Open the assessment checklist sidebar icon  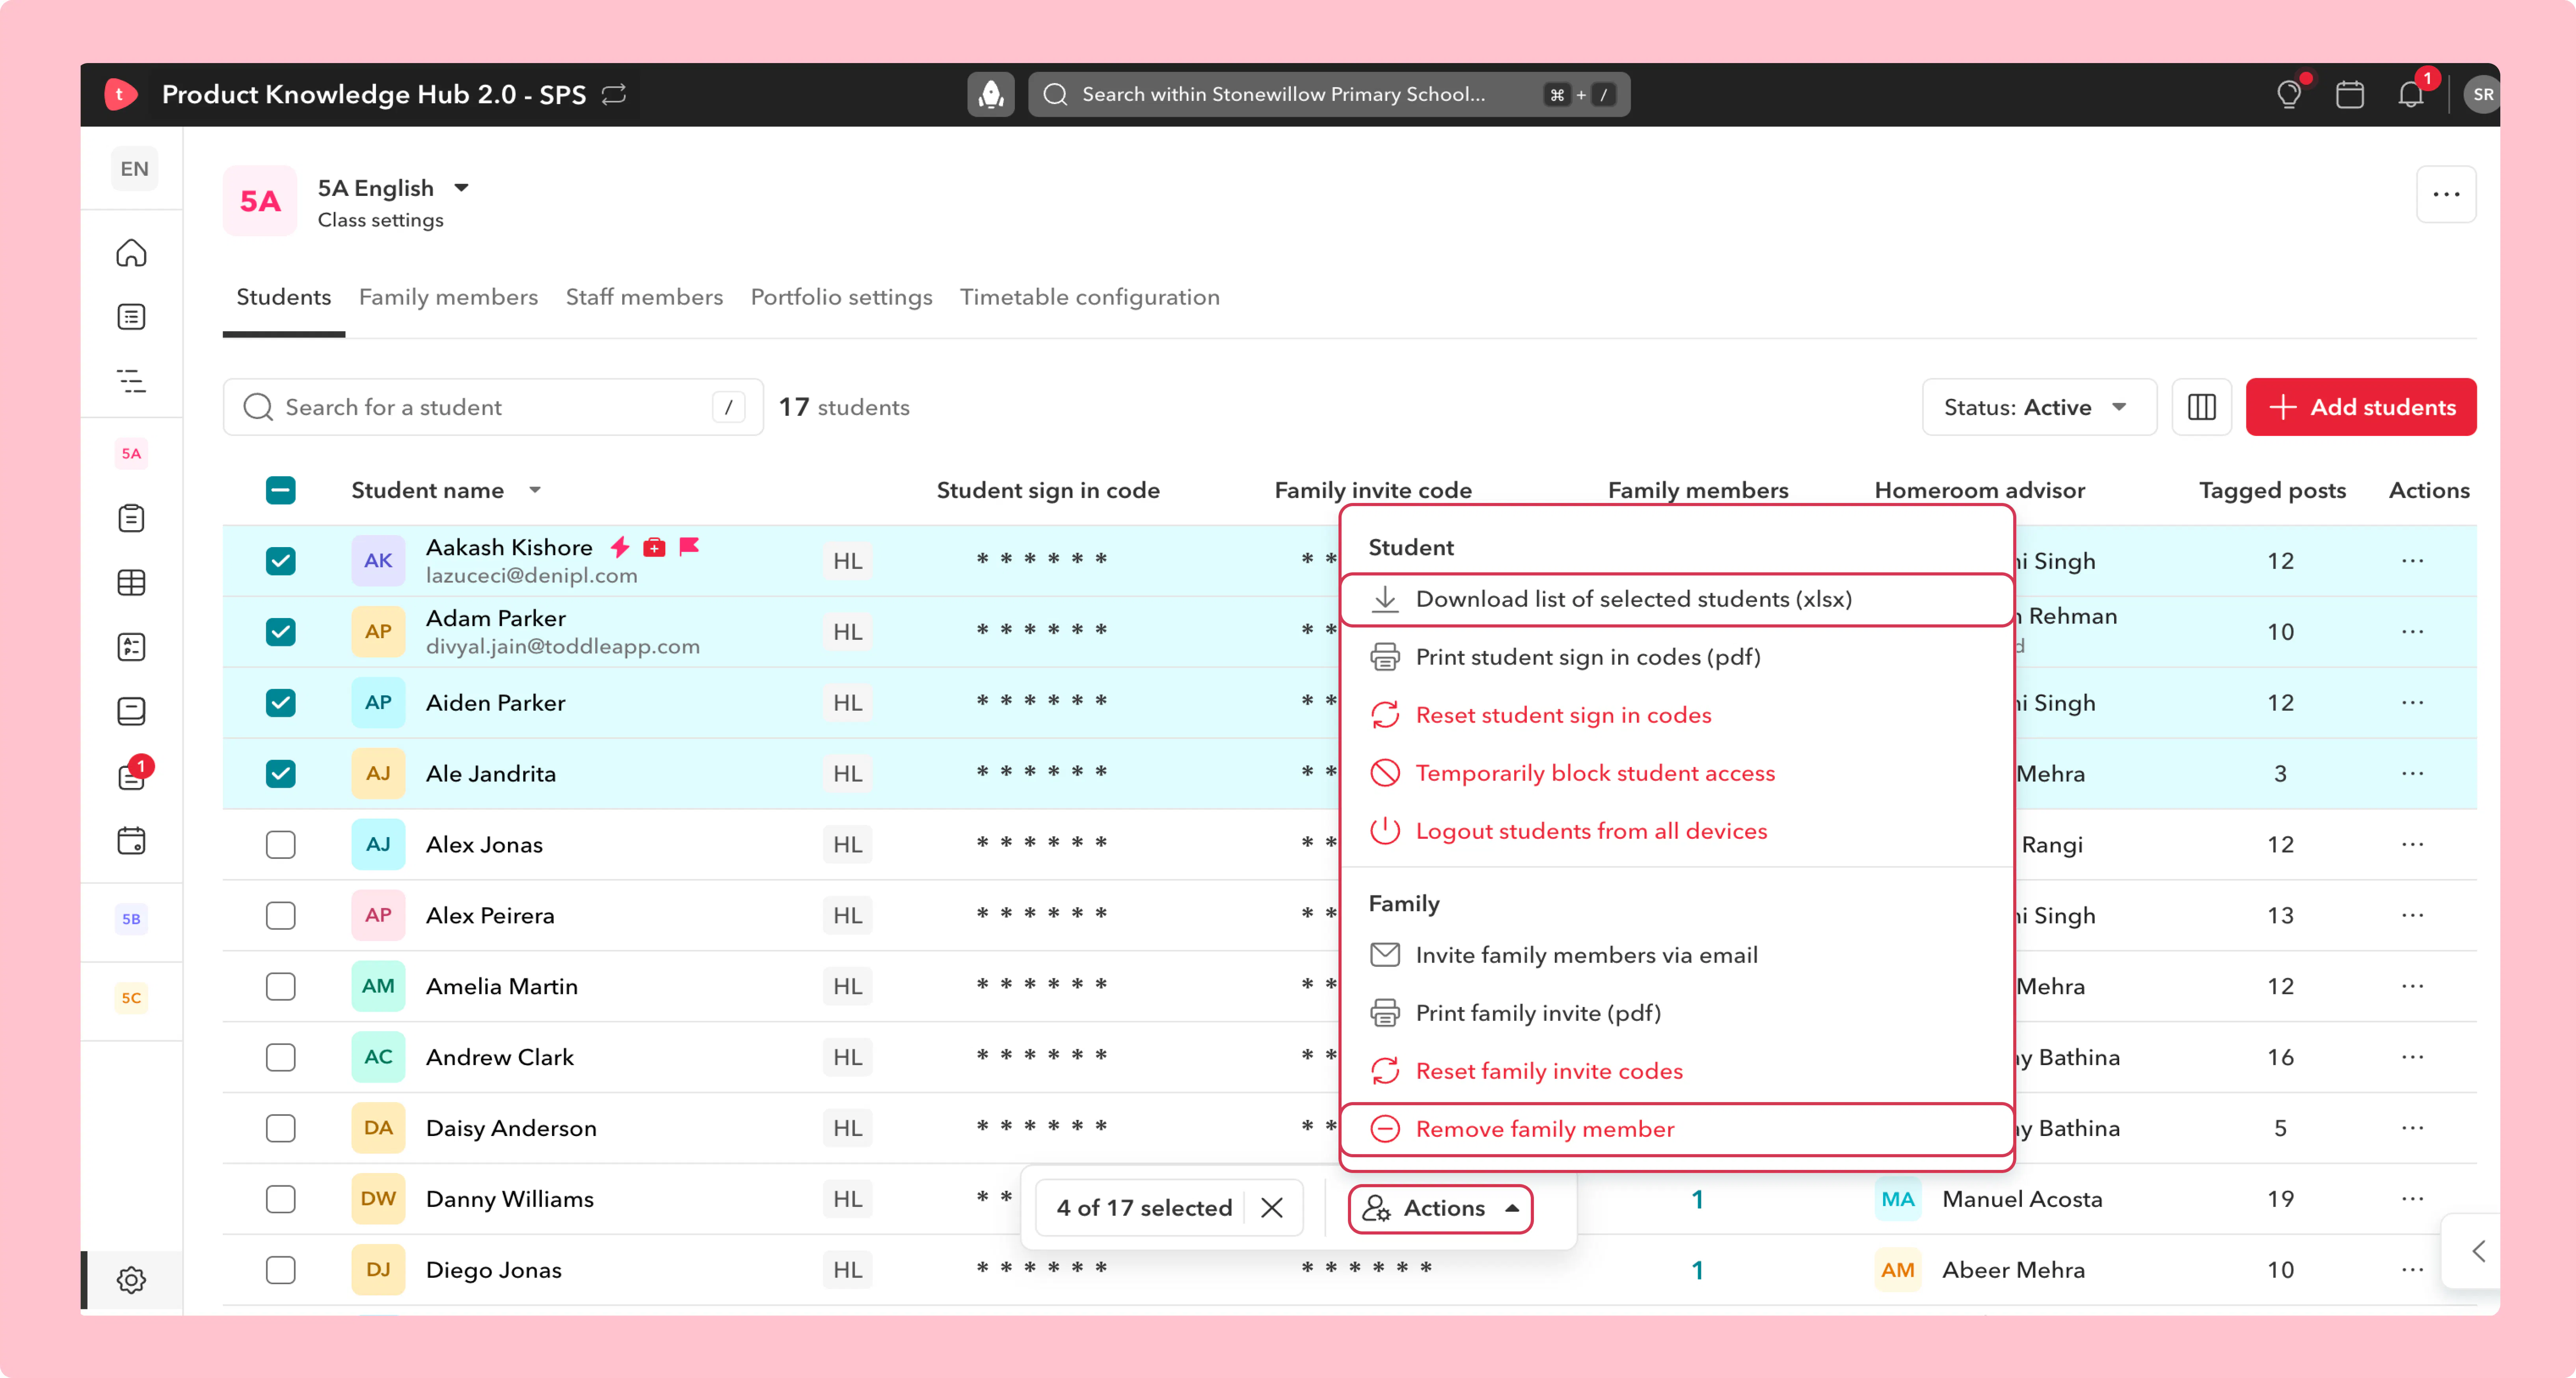[x=131, y=647]
